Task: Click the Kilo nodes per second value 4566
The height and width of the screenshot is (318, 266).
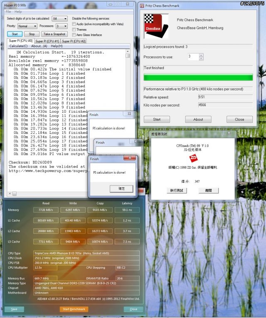Action: click(x=225, y=105)
